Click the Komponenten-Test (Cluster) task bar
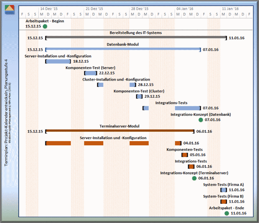259x223 pixels. coord(139,96)
